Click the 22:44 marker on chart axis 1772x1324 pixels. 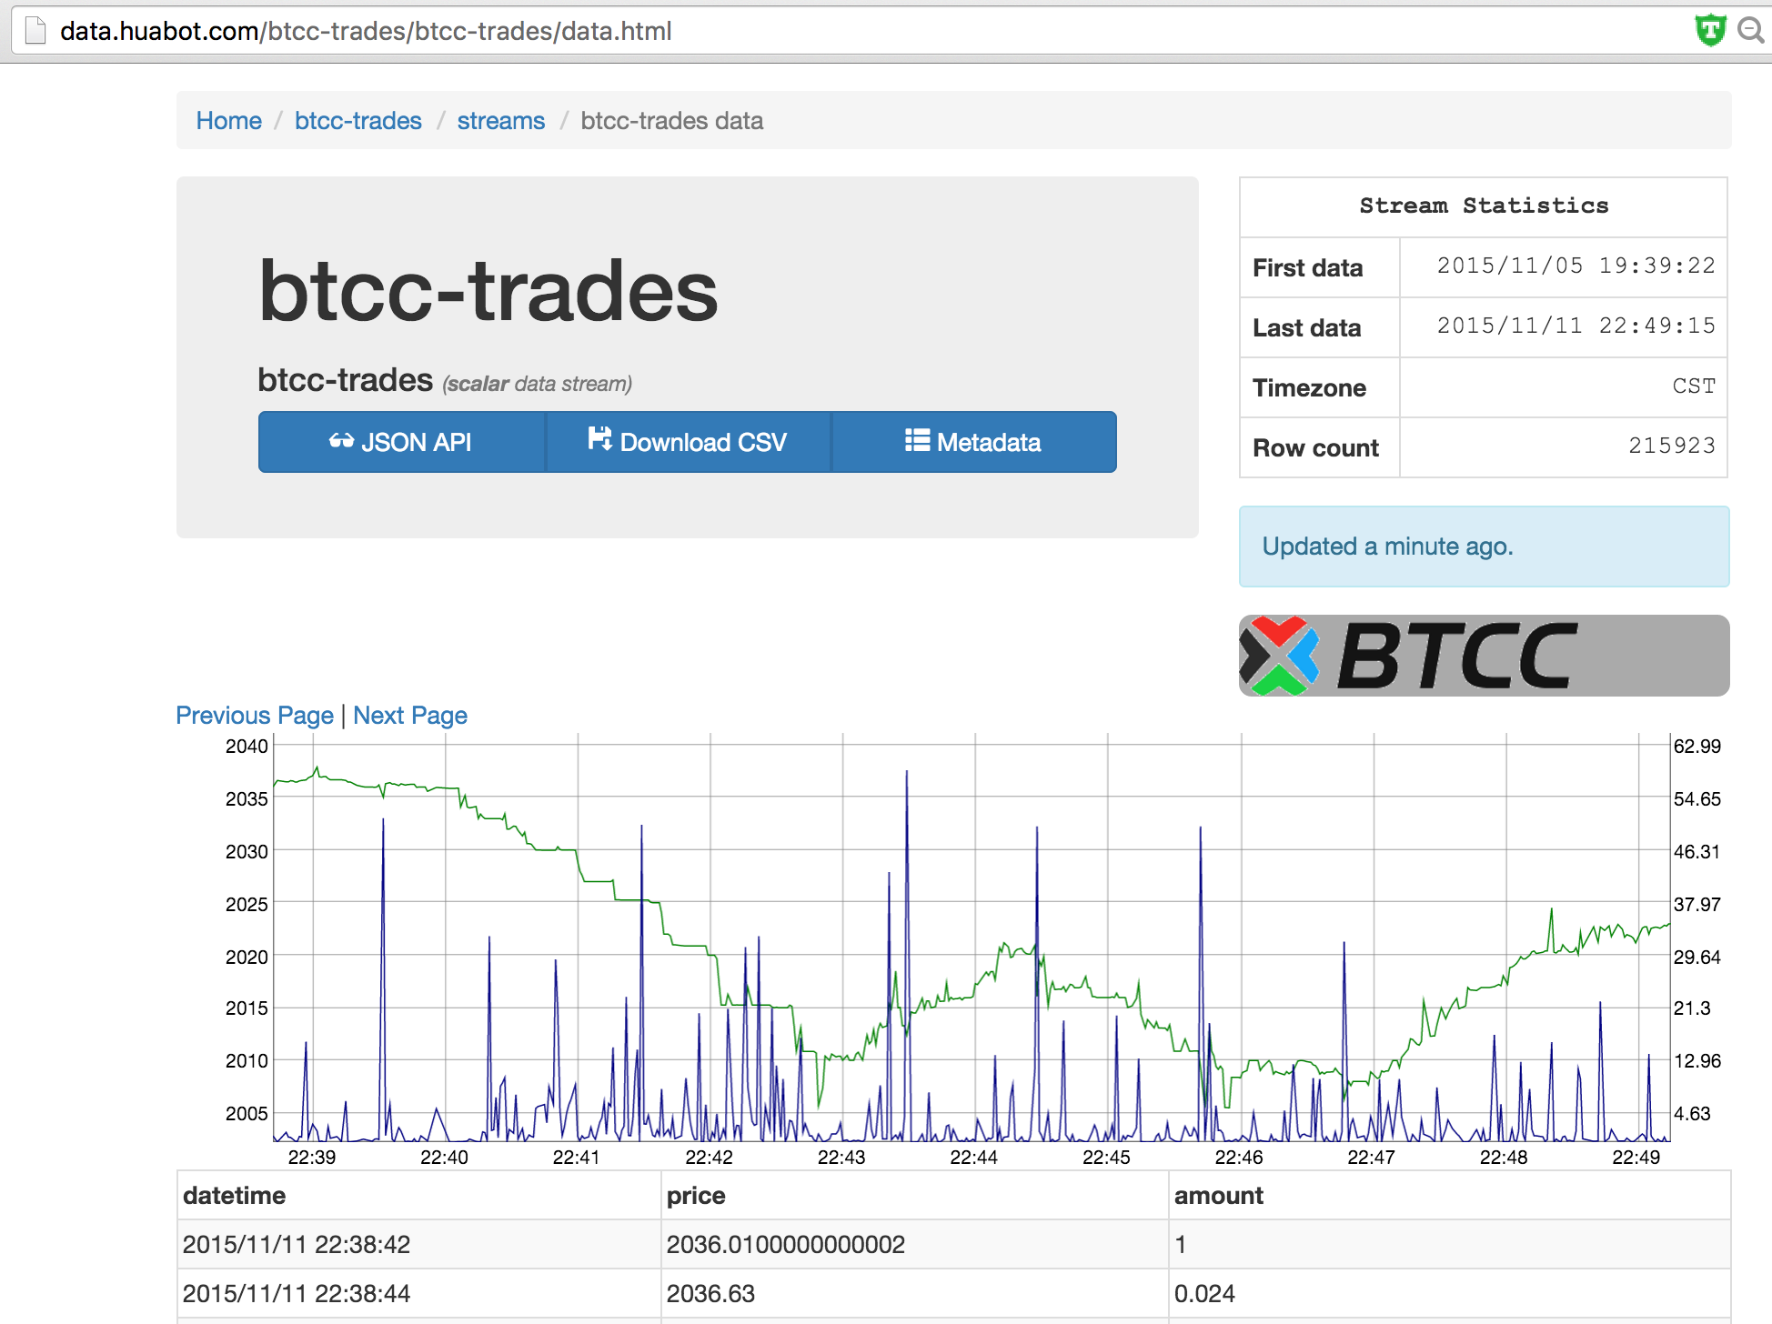tap(973, 1158)
